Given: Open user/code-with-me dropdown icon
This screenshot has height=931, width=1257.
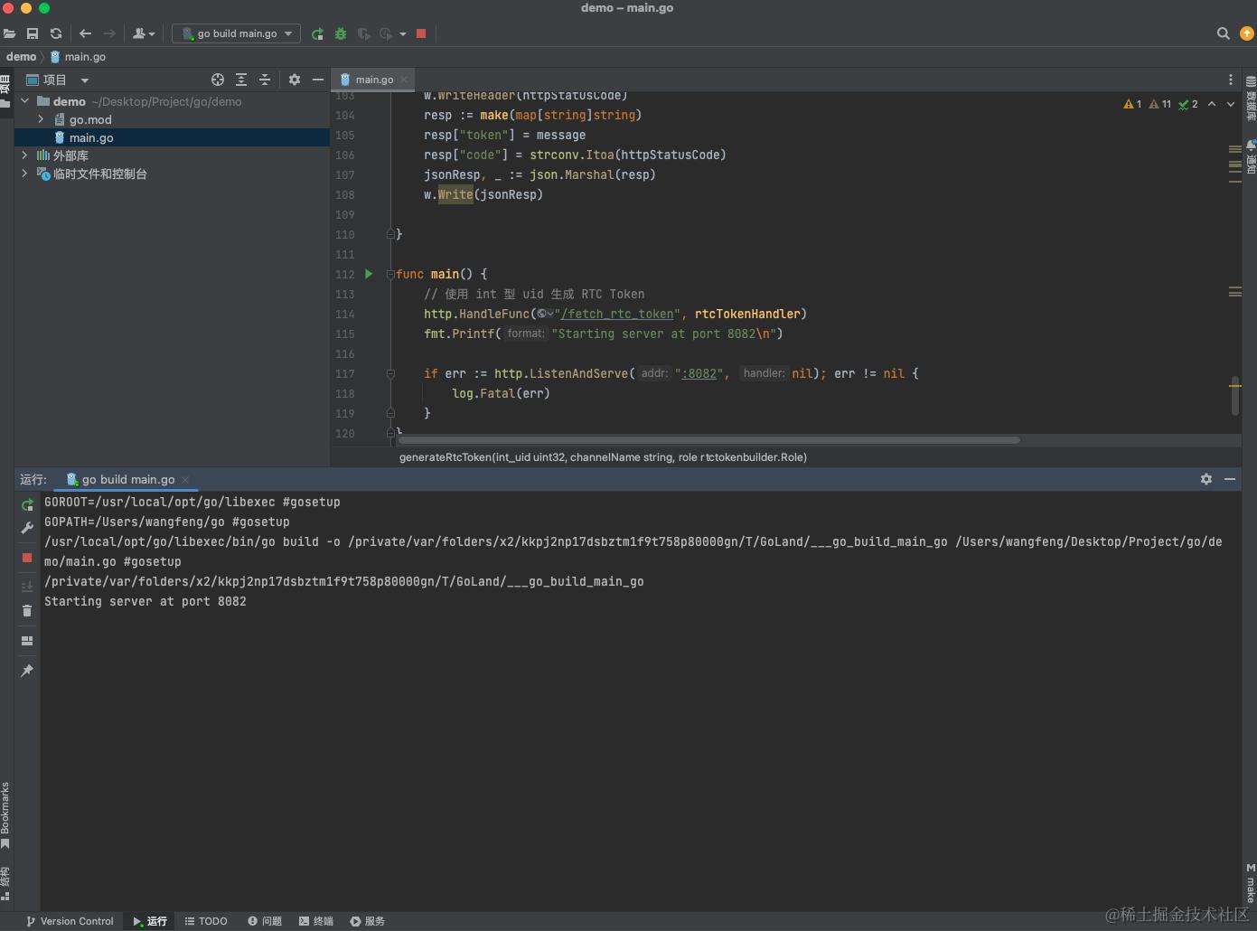Looking at the screenshot, I should (x=144, y=33).
